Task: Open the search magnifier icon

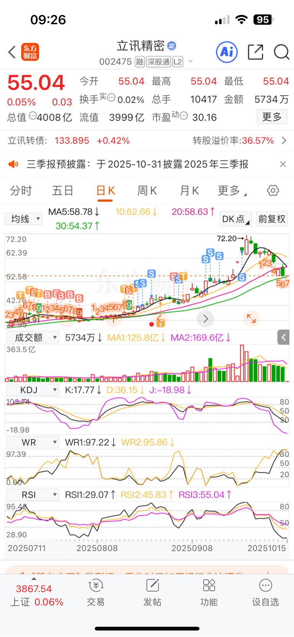Action: click(x=281, y=52)
